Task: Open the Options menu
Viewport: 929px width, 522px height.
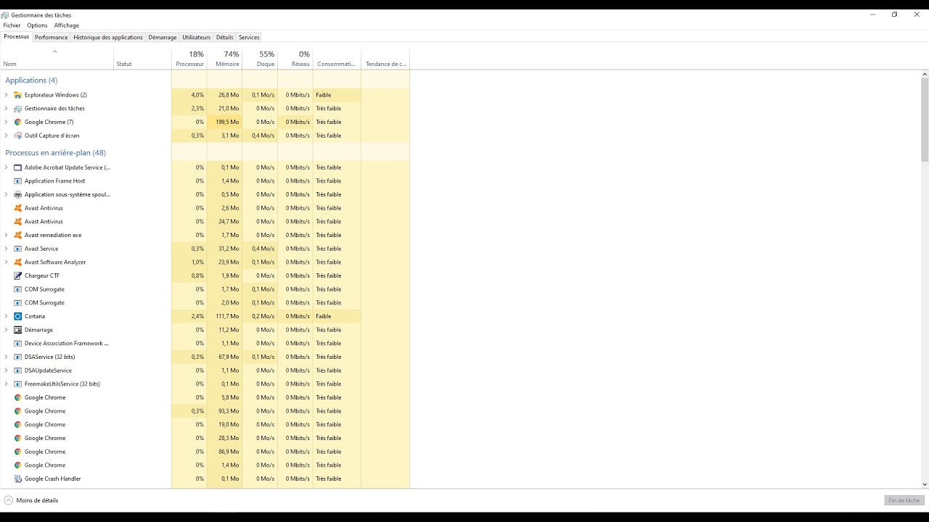Action: tap(37, 25)
